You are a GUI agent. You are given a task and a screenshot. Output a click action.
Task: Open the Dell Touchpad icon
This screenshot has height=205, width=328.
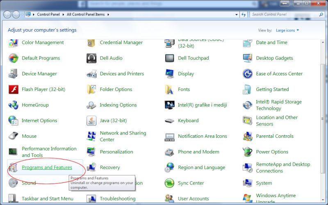[x=169, y=58]
